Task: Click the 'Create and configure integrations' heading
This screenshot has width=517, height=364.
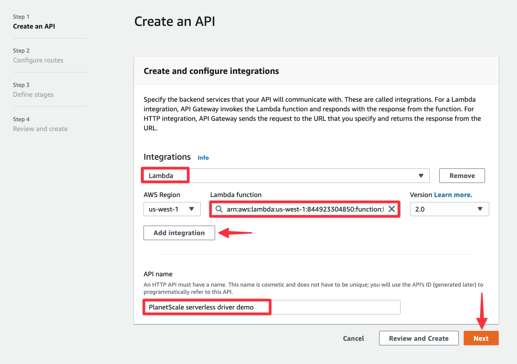Action: pyautogui.click(x=211, y=71)
